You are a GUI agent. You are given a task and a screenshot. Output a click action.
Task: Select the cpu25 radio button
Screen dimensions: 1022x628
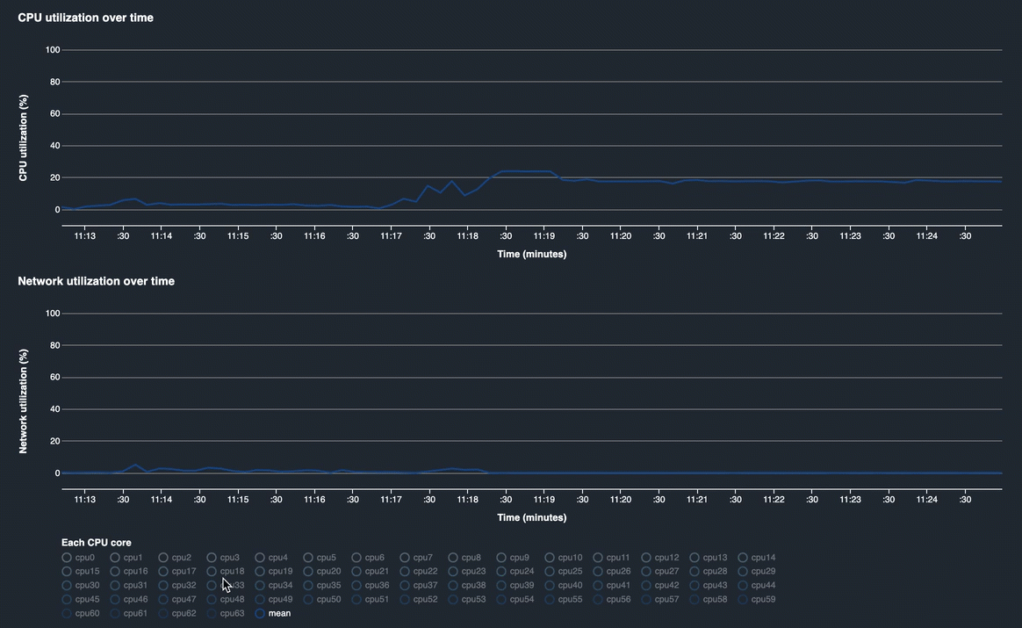click(550, 572)
